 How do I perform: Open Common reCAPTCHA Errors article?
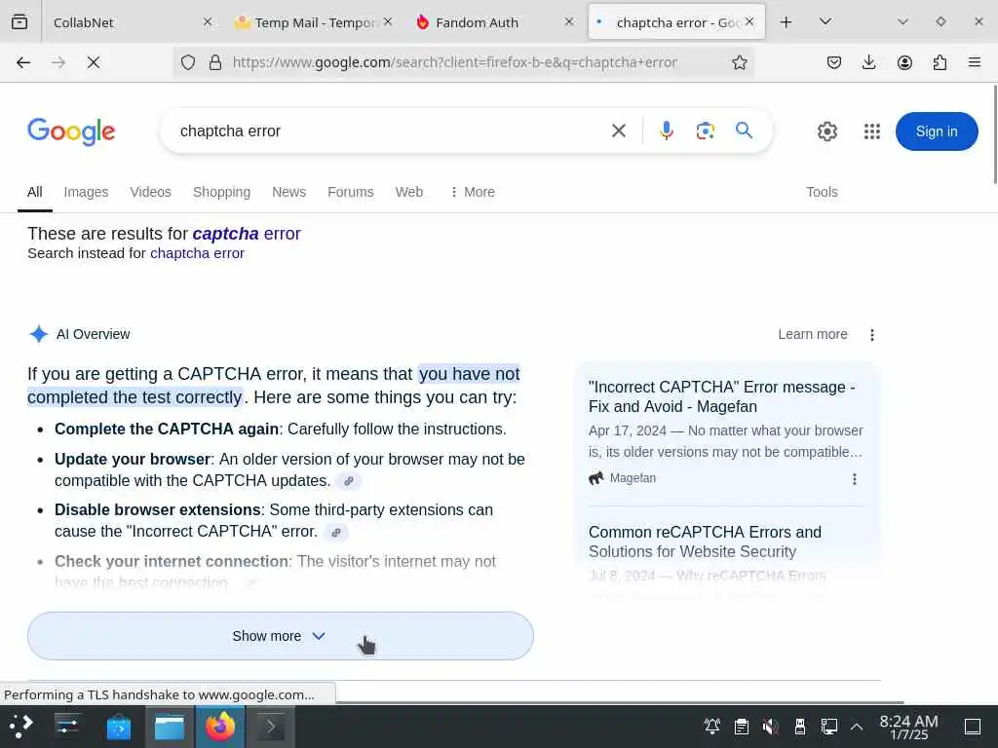tap(705, 542)
